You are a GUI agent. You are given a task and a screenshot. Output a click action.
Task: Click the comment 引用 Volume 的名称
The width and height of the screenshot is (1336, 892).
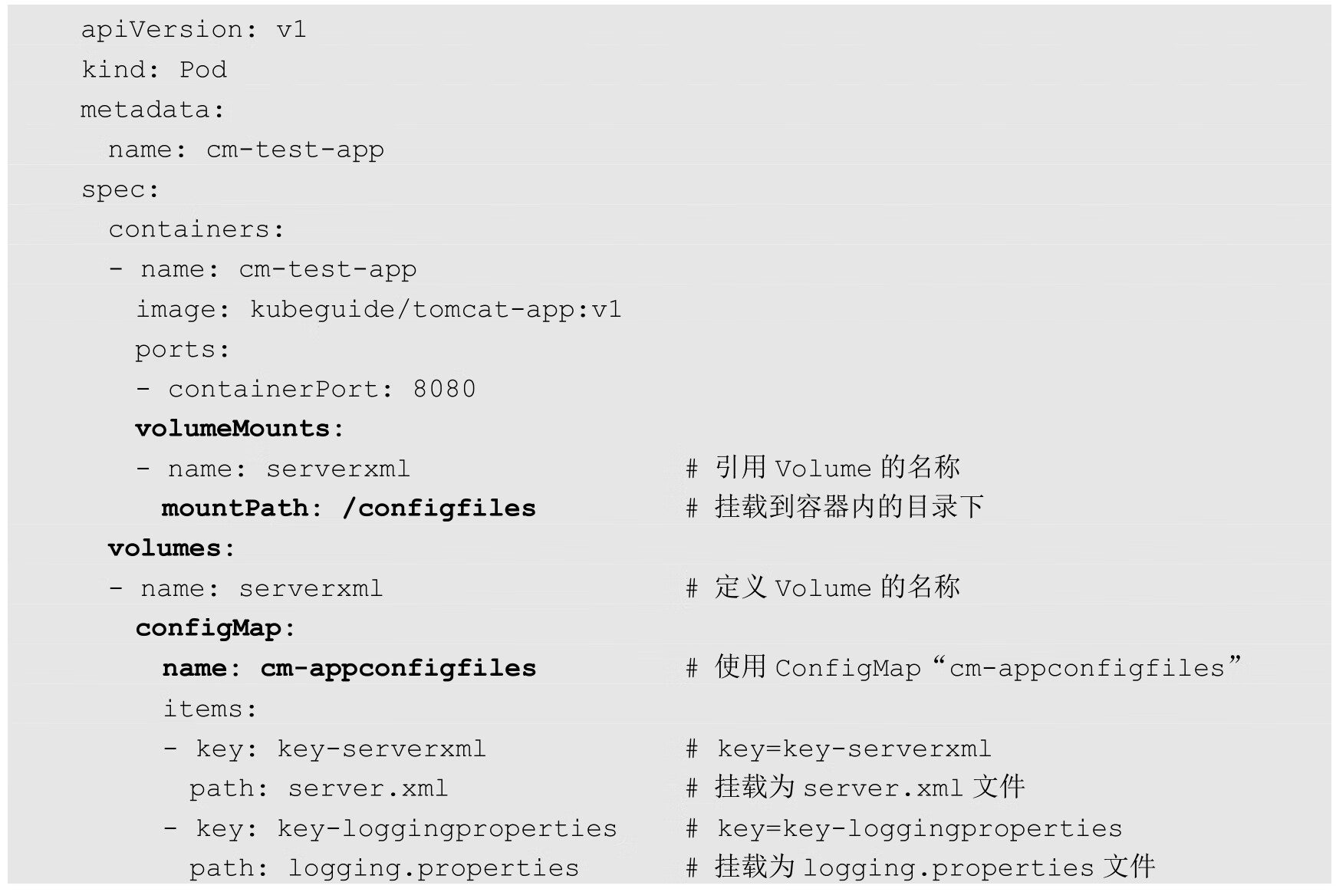(836, 468)
